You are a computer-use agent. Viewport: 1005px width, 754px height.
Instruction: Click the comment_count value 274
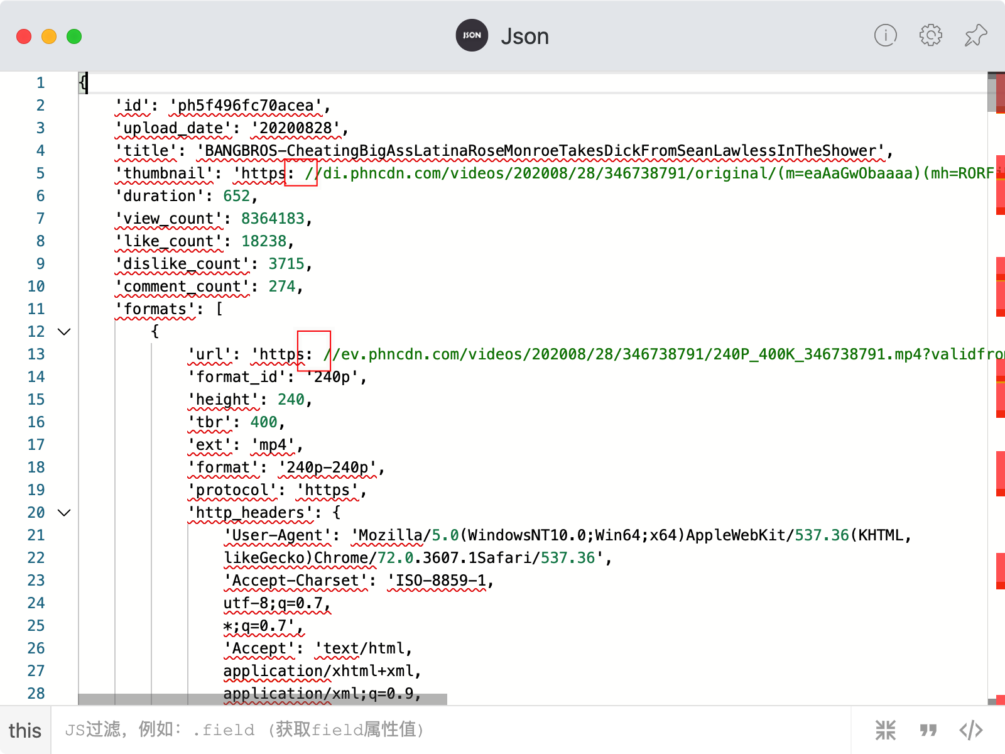(x=282, y=287)
